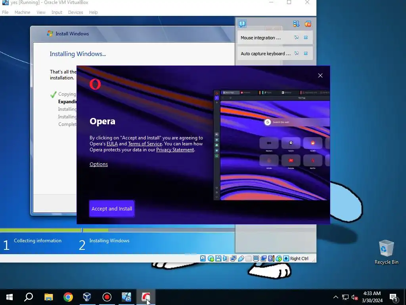Open the VirtualBox Machine menu

coord(22,12)
